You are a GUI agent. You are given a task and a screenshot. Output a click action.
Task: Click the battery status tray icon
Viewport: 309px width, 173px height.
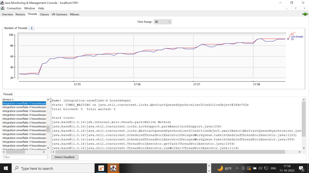255,168
